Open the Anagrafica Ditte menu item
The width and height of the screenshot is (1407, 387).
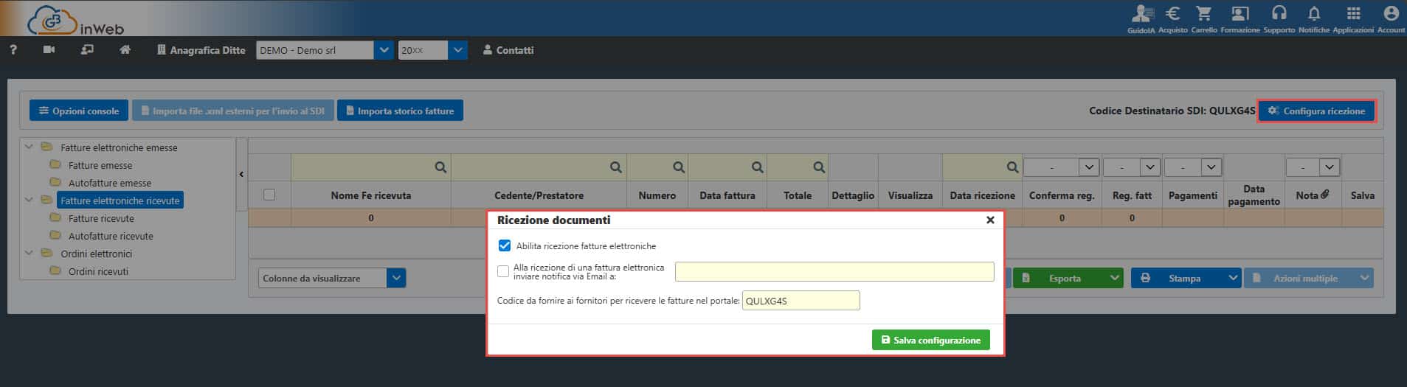201,50
